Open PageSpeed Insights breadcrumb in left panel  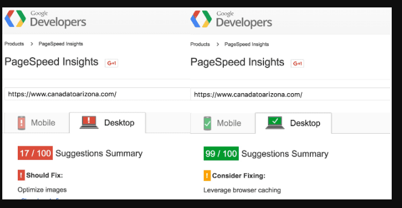61,44
